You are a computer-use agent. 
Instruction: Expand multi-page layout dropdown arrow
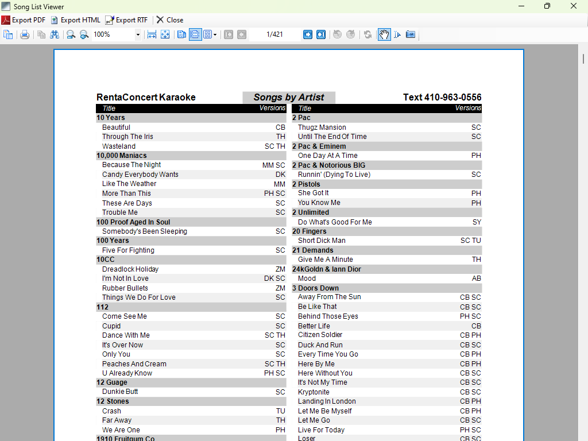coord(215,35)
